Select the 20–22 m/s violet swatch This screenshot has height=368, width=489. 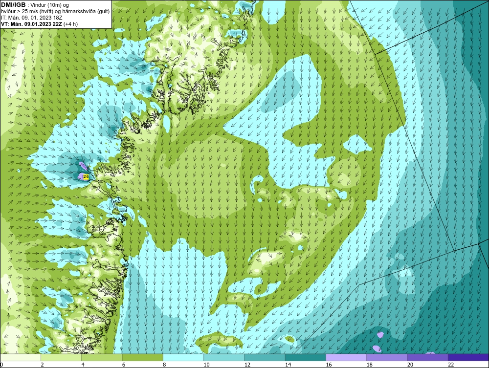[x=427, y=357]
